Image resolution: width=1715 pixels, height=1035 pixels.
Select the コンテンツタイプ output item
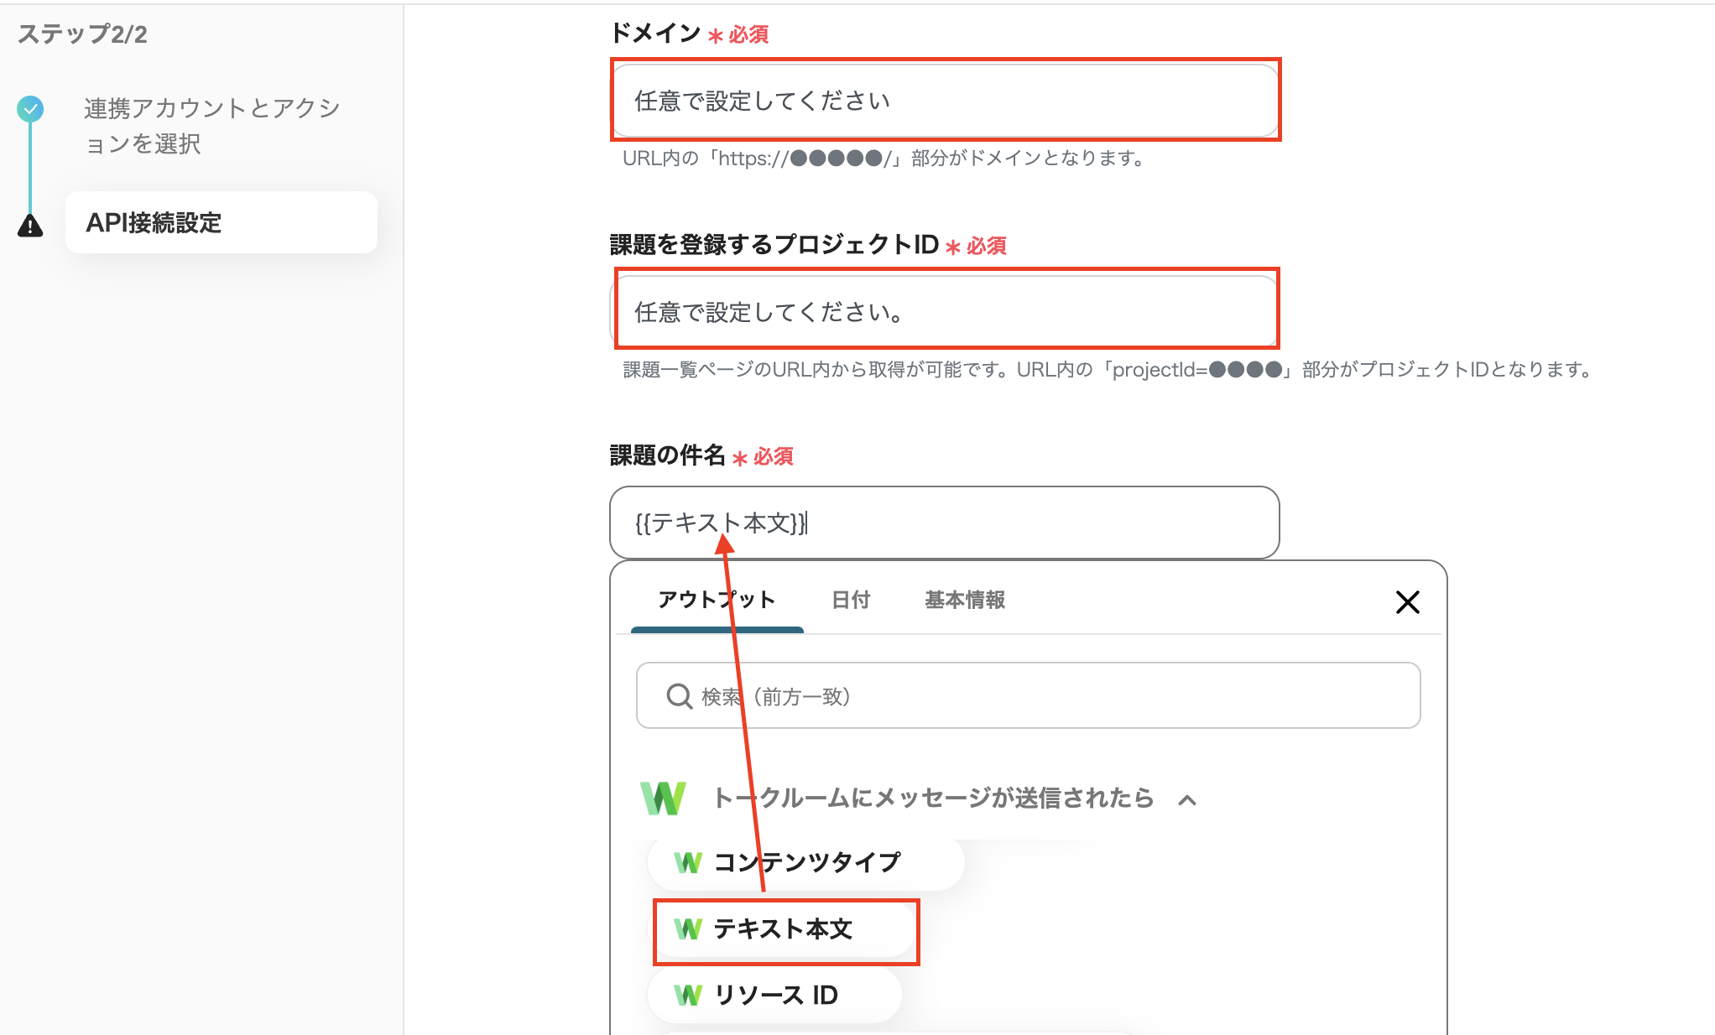pos(807,862)
